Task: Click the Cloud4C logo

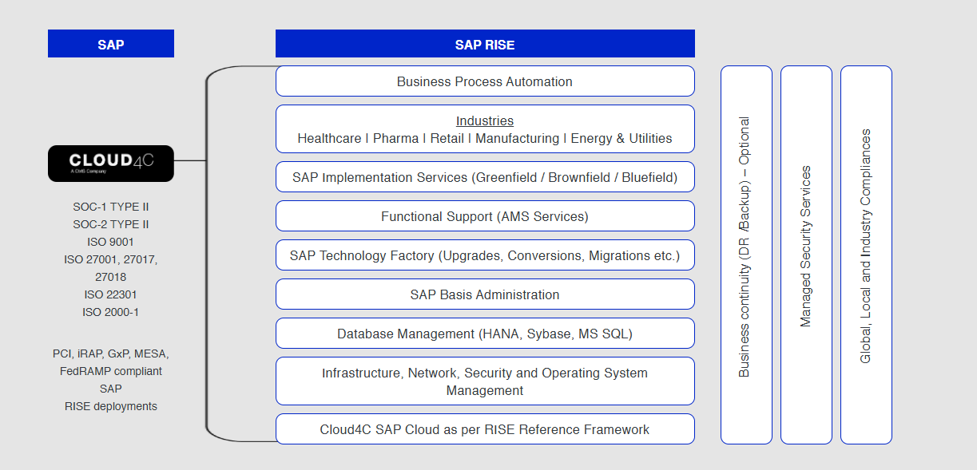Action: tap(110, 163)
